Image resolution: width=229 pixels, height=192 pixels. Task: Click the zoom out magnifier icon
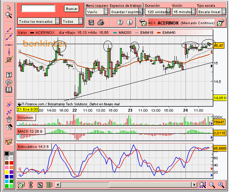pos(212,185)
